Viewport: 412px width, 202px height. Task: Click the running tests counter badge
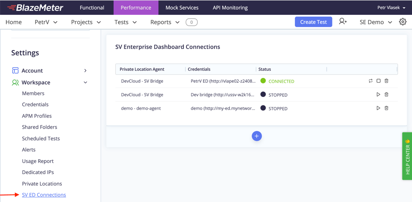pyautogui.click(x=192, y=22)
